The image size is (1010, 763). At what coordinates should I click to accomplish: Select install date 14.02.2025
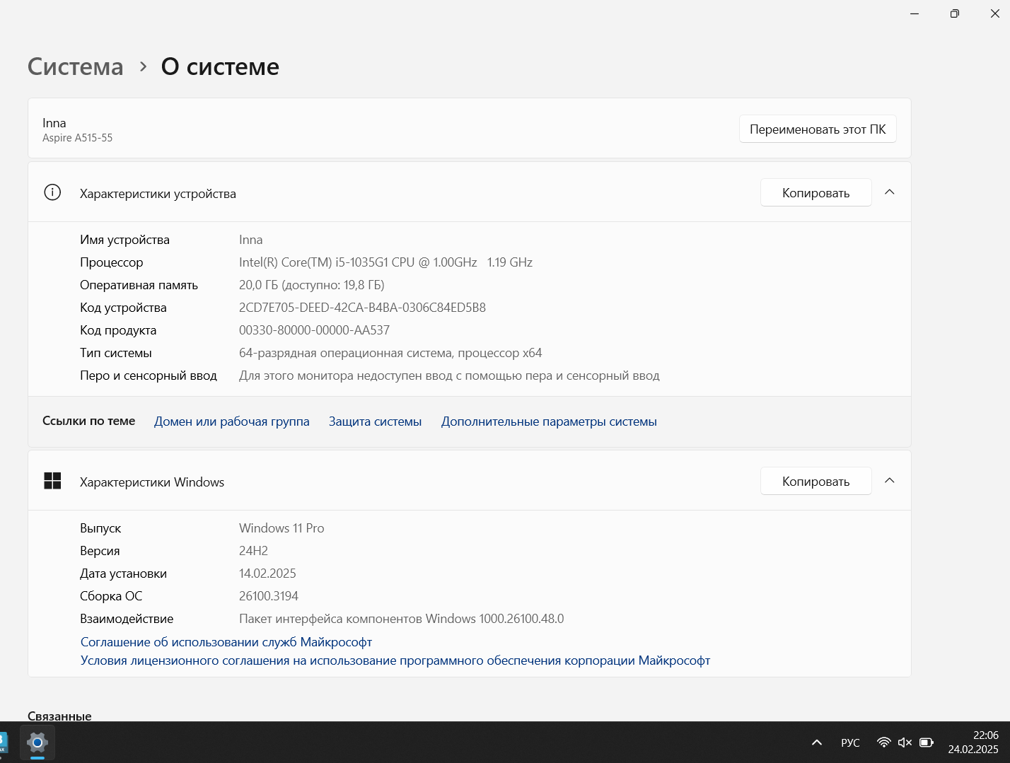tap(267, 573)
